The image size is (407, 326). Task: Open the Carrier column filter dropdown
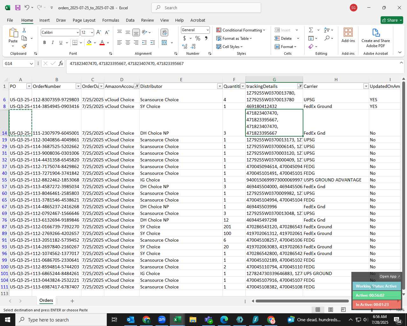(x=366, y=86)
